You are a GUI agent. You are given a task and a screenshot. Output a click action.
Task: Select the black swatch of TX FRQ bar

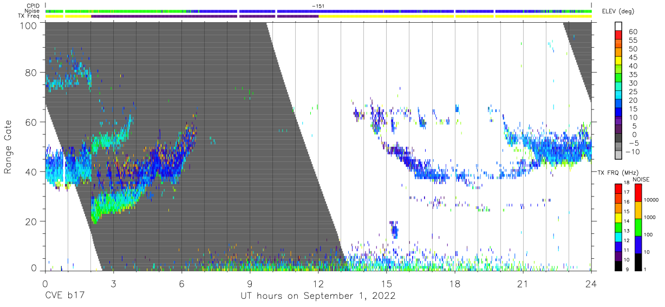tap(618, 265)
